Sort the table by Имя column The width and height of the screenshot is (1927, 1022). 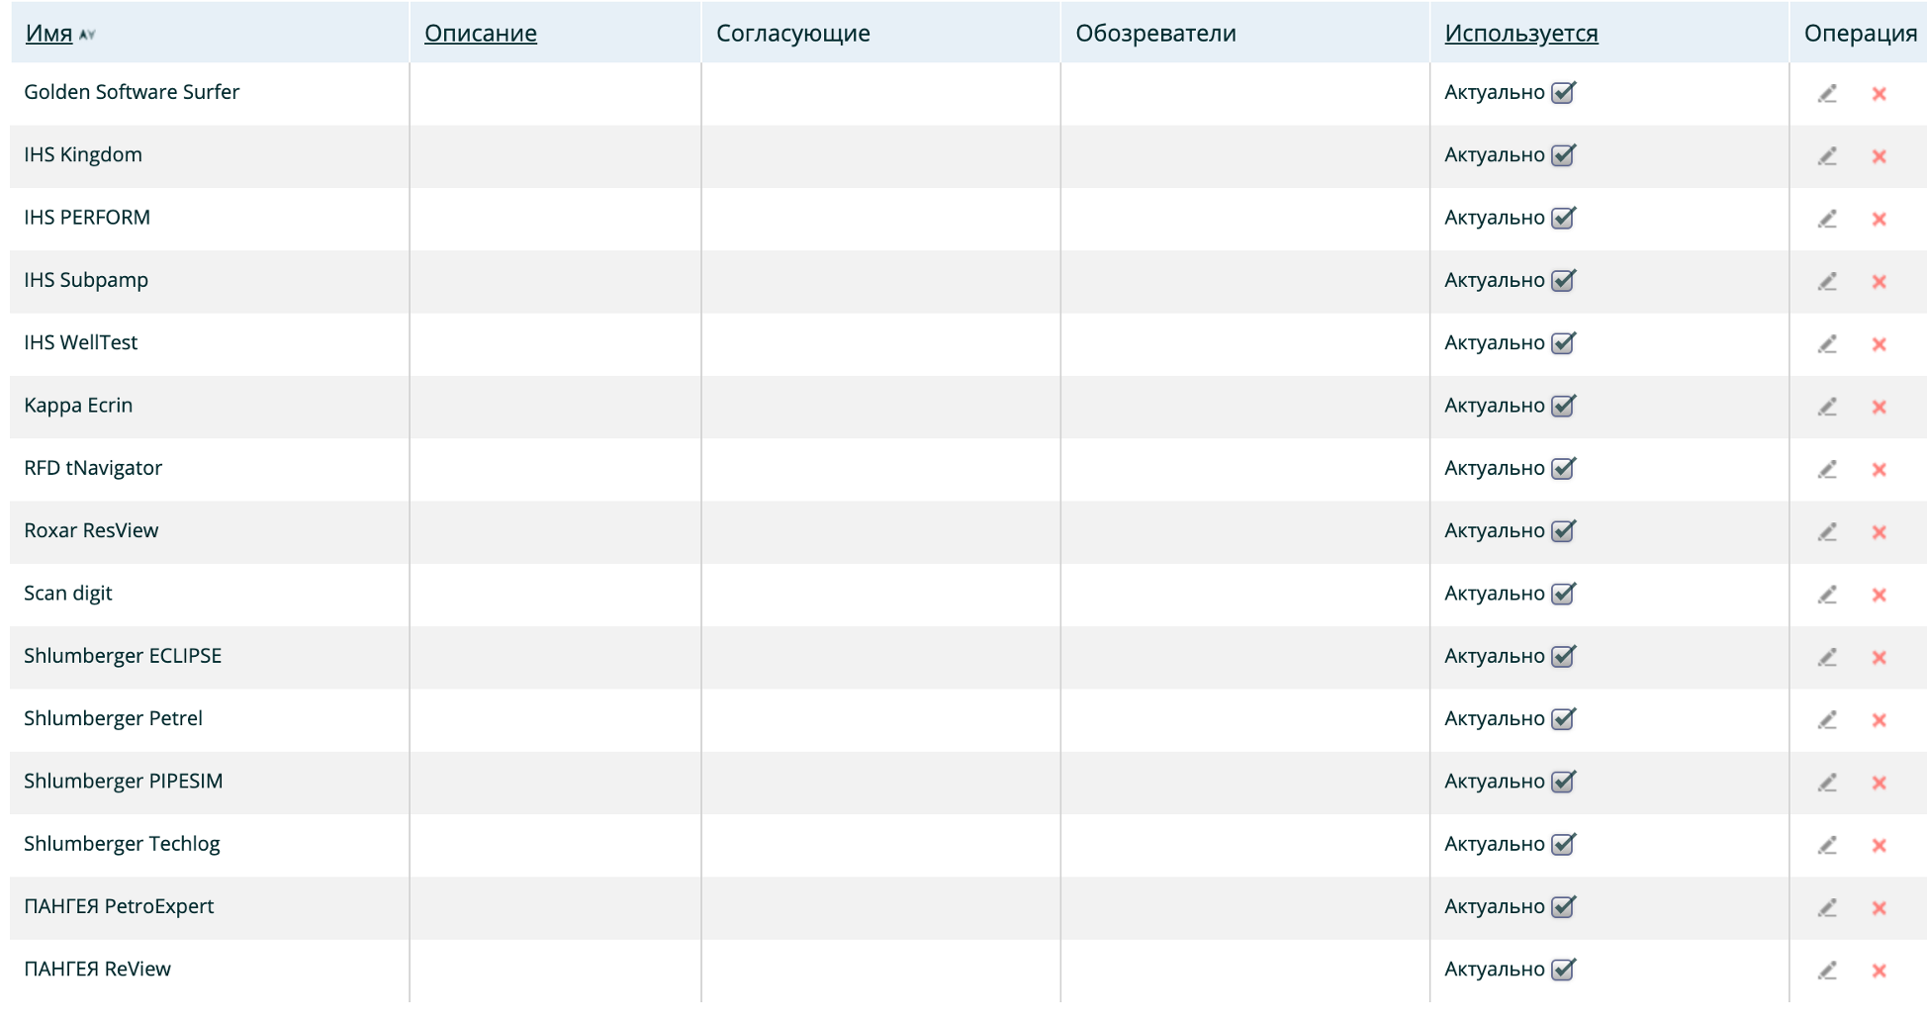point(48,34)
